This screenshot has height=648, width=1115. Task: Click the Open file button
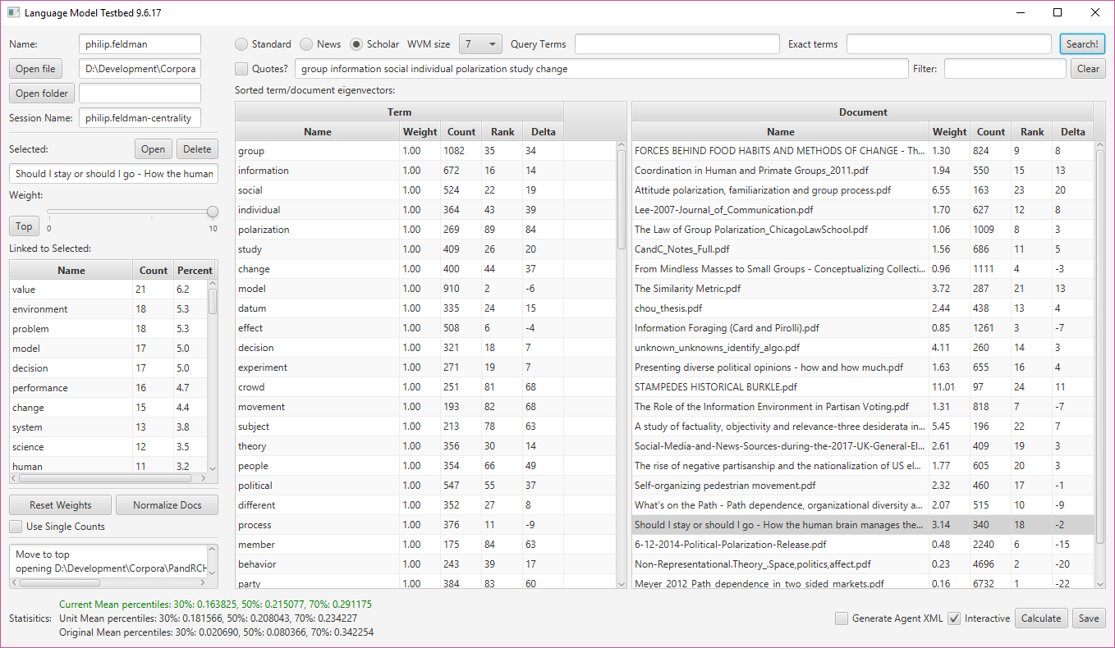pos(35,69)
